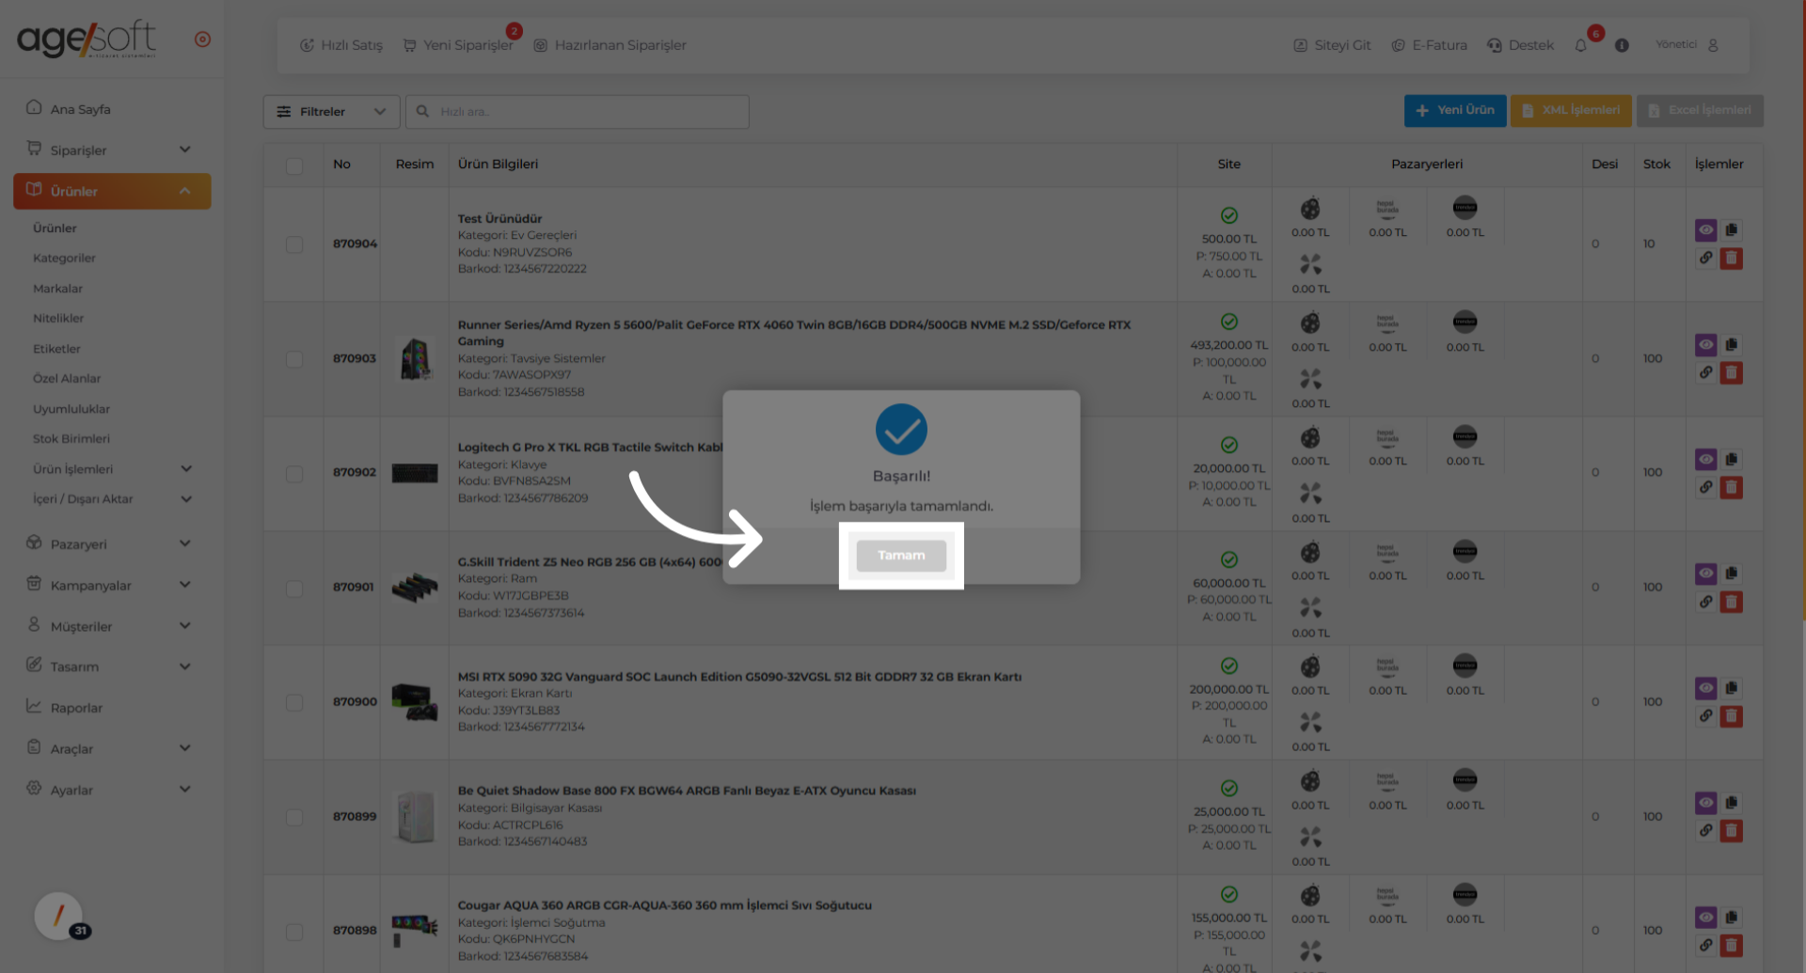Expand Tasarım sidebar menu
1806x973 pixels.
click(x=111, y=667)
